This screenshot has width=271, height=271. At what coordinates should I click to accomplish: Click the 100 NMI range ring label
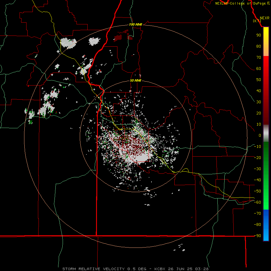[x=135, y=24]
